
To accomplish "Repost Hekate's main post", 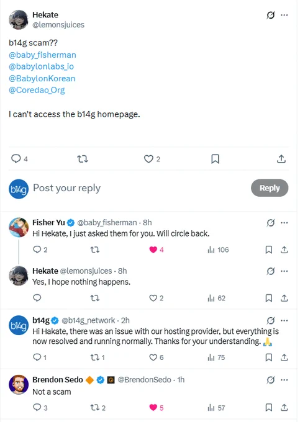I will [83, 159].
